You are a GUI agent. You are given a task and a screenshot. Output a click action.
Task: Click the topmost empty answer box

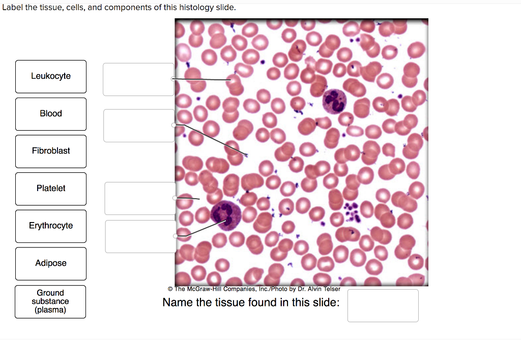138,79
